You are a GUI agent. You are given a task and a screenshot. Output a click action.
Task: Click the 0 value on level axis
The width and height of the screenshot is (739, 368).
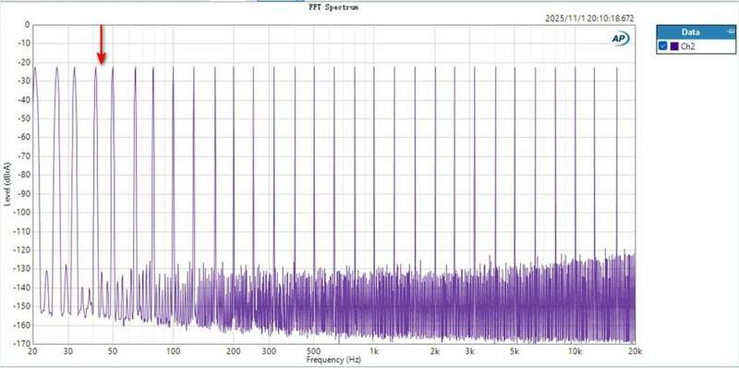tap(28, 25)
